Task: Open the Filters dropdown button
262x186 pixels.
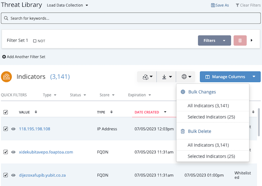Action: point(214,41)
